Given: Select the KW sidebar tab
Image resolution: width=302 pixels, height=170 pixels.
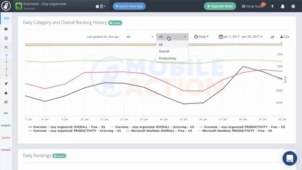Looking at the screenshot, I should [x=6, y=113].
